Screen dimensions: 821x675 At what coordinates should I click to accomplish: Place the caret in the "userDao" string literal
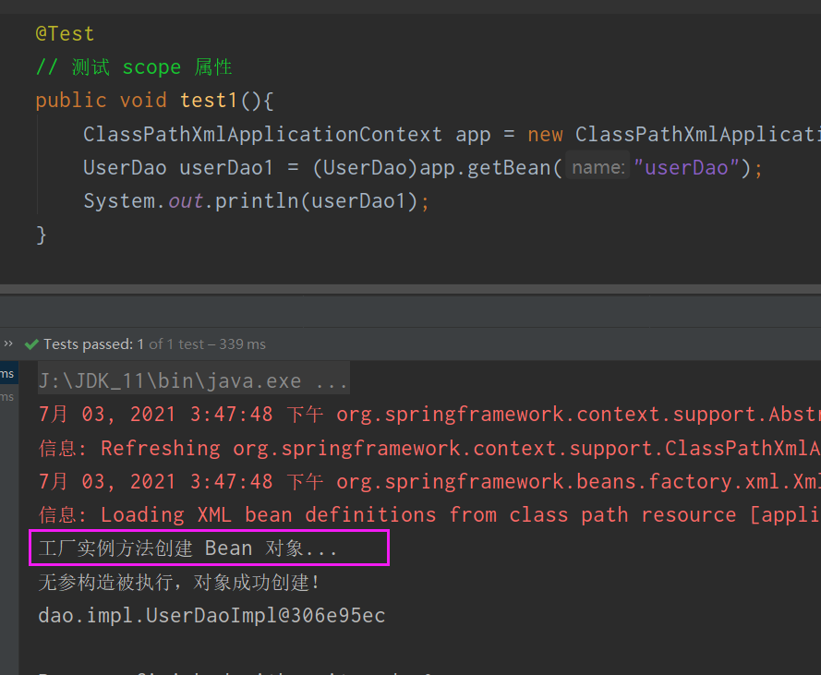[686, 167]
